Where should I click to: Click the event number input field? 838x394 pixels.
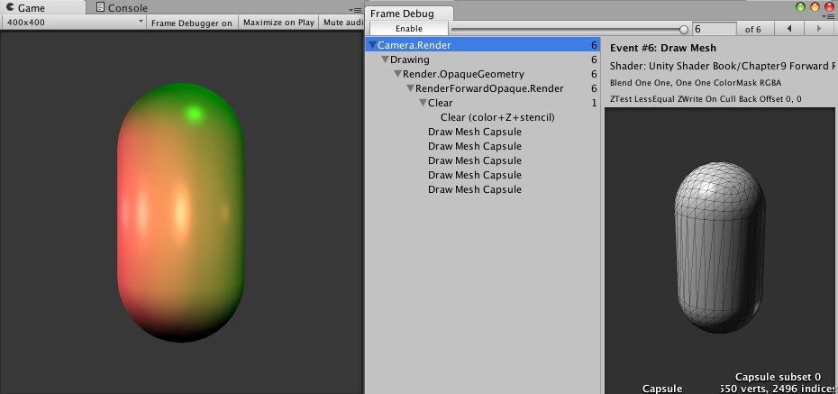[x=715, y=29]
